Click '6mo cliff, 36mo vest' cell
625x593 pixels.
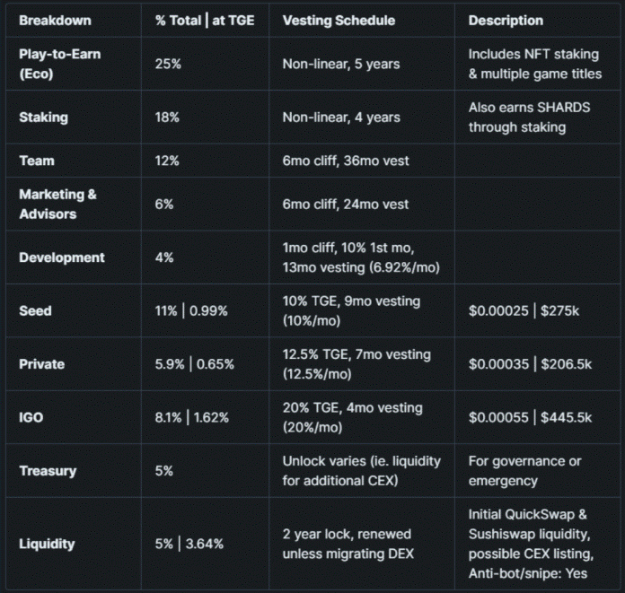346,161
